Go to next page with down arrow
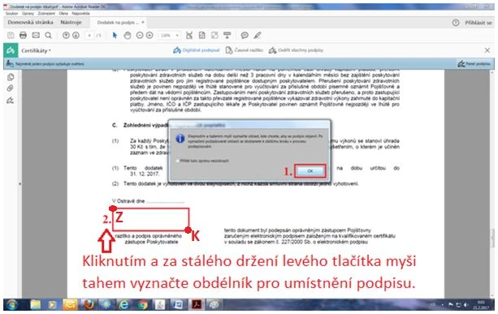The height and width of the screenshot is (314, 498). [76, 35]
